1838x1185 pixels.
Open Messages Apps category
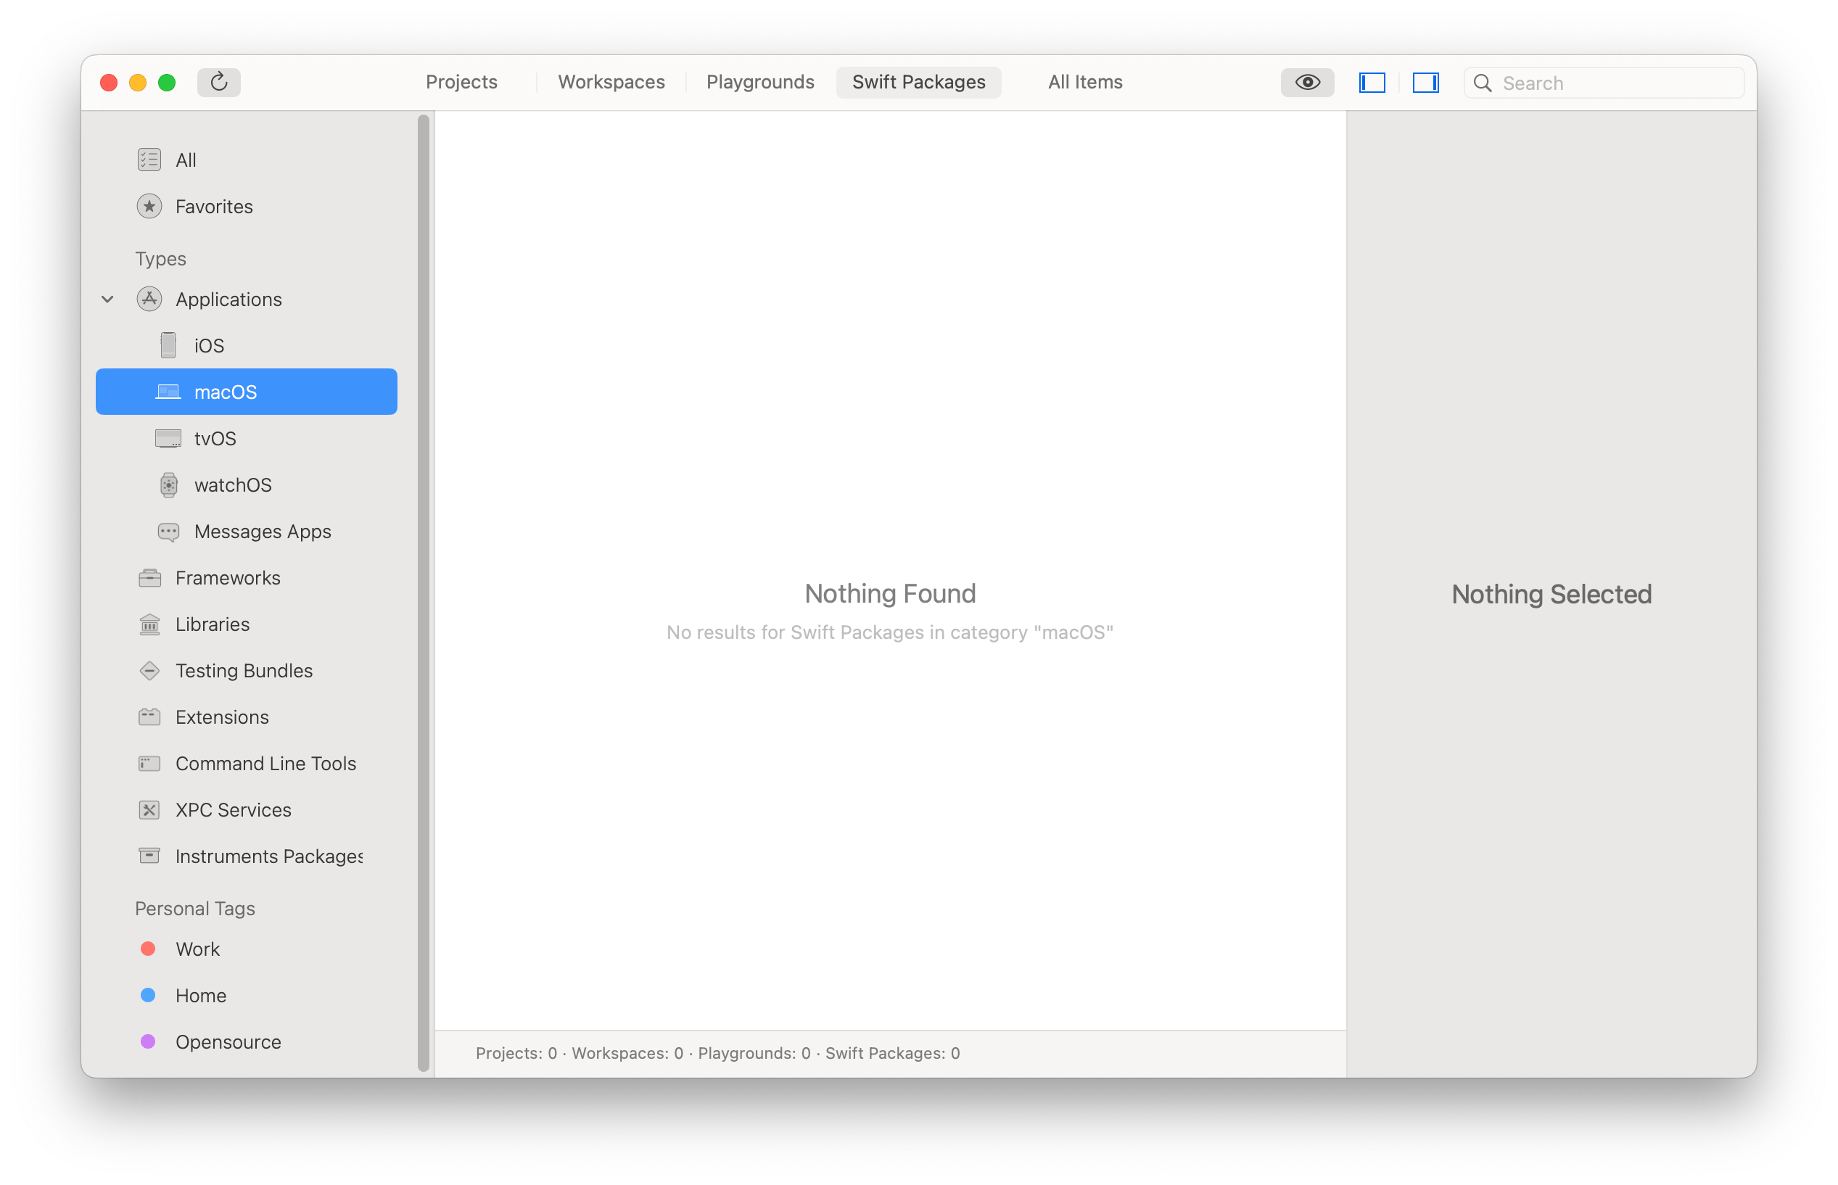click(262, 532)
